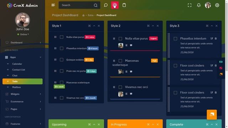228x128 pixels.
Task: Click the CrmX Admin logo
Action: coord(22,5)
